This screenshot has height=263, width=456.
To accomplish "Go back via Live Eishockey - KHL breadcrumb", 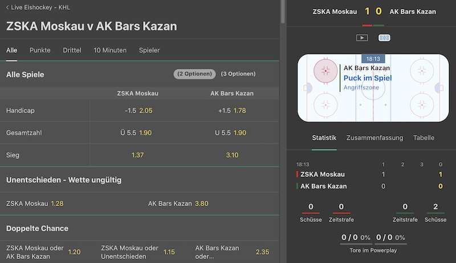I will (x=38, y=7).
